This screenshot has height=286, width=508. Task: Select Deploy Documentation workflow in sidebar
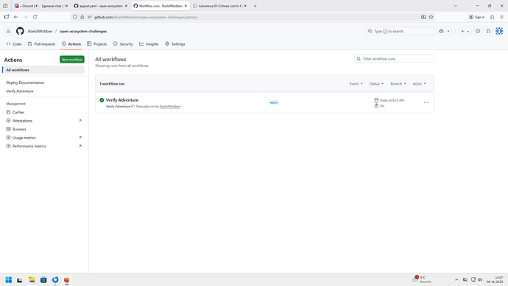[x=25, y=83]
